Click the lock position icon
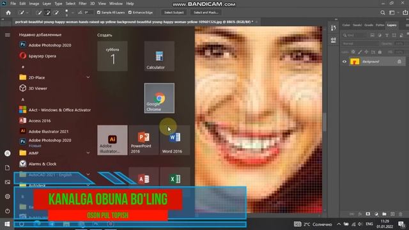Viewport: 409px width, 230px height. click(x=366, y=52)
